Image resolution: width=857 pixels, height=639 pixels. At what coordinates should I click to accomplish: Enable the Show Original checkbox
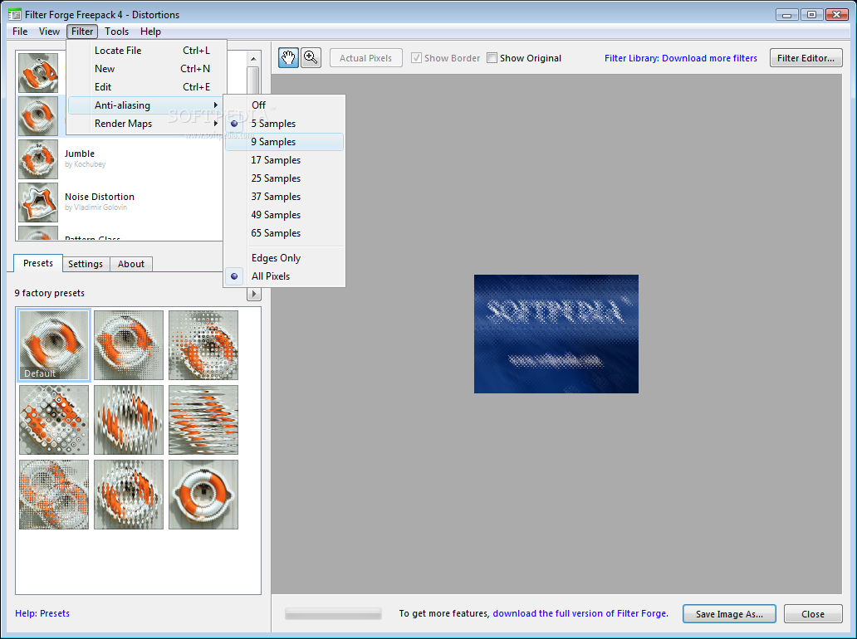pyautogui.click(x=492, y=58)
